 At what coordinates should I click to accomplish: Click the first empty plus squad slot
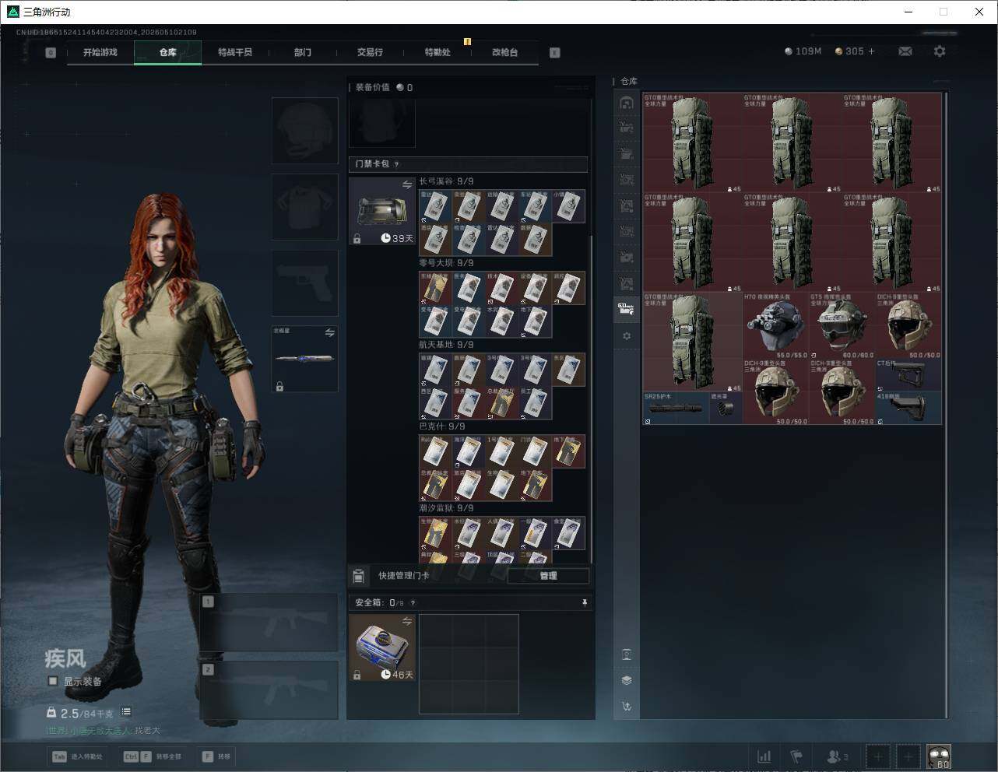(x=878, y=756)
